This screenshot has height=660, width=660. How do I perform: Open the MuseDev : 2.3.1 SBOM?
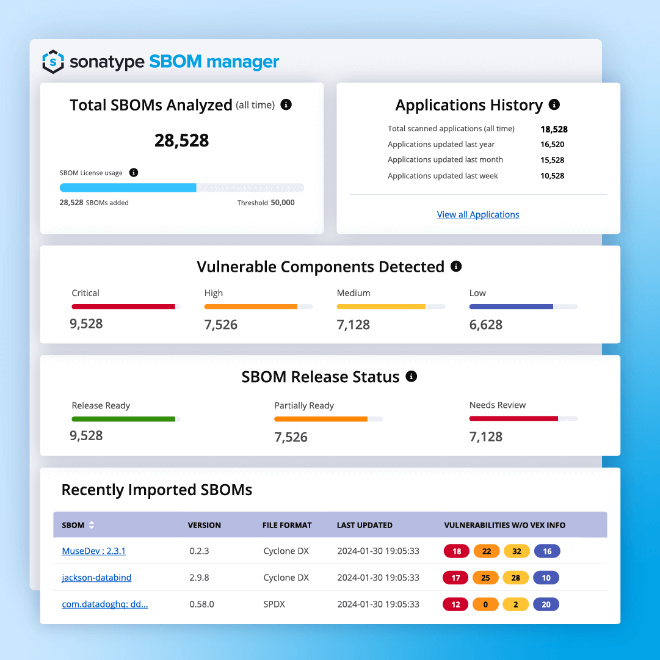(93, 551)
